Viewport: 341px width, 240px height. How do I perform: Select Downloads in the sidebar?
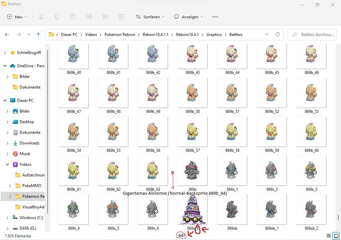click(26, 143)
